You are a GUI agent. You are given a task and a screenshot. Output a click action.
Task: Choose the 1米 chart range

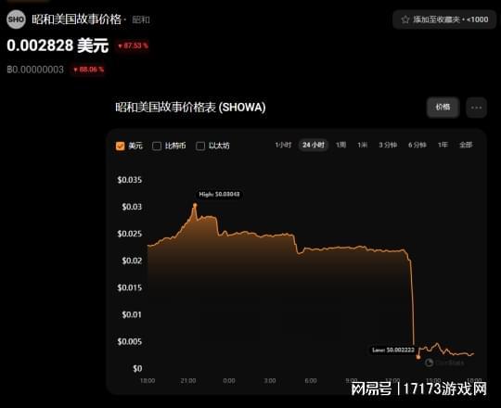coord(362,145)
